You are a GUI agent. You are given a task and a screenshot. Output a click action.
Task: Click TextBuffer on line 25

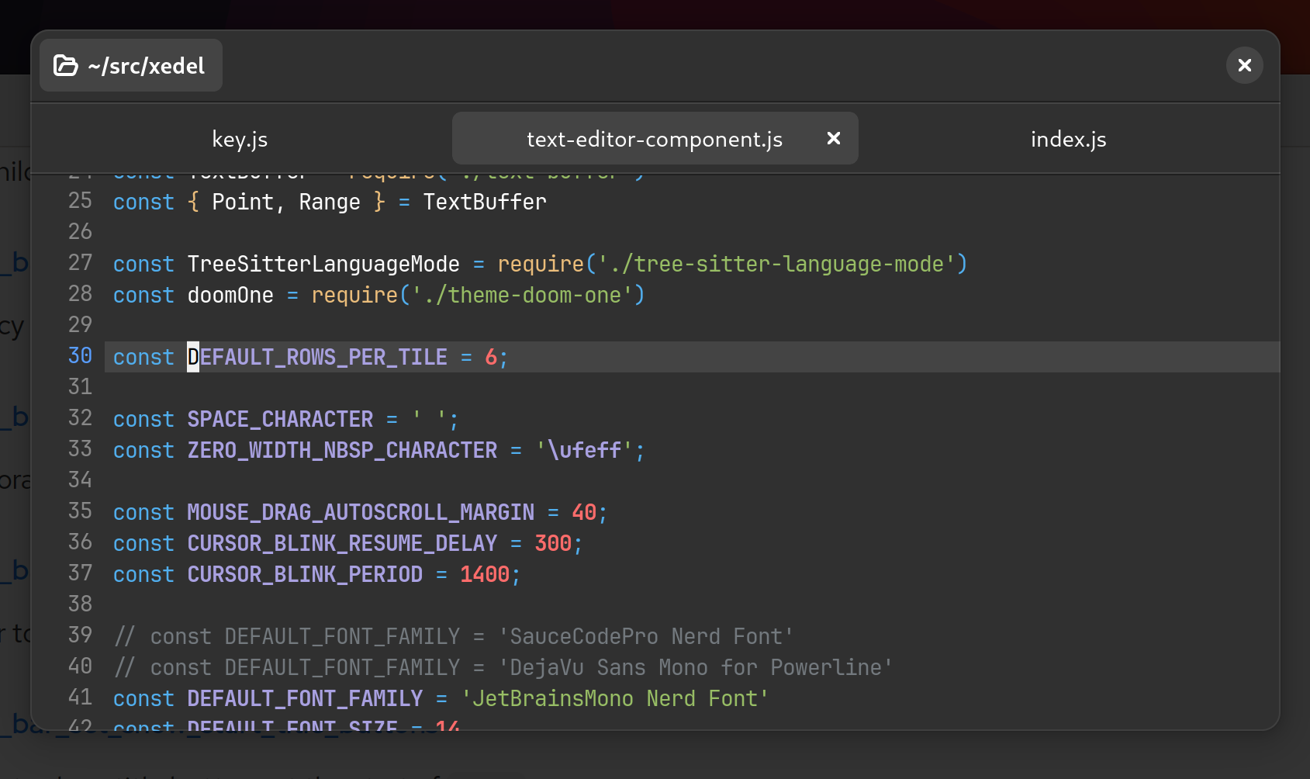tap(485, 202)
